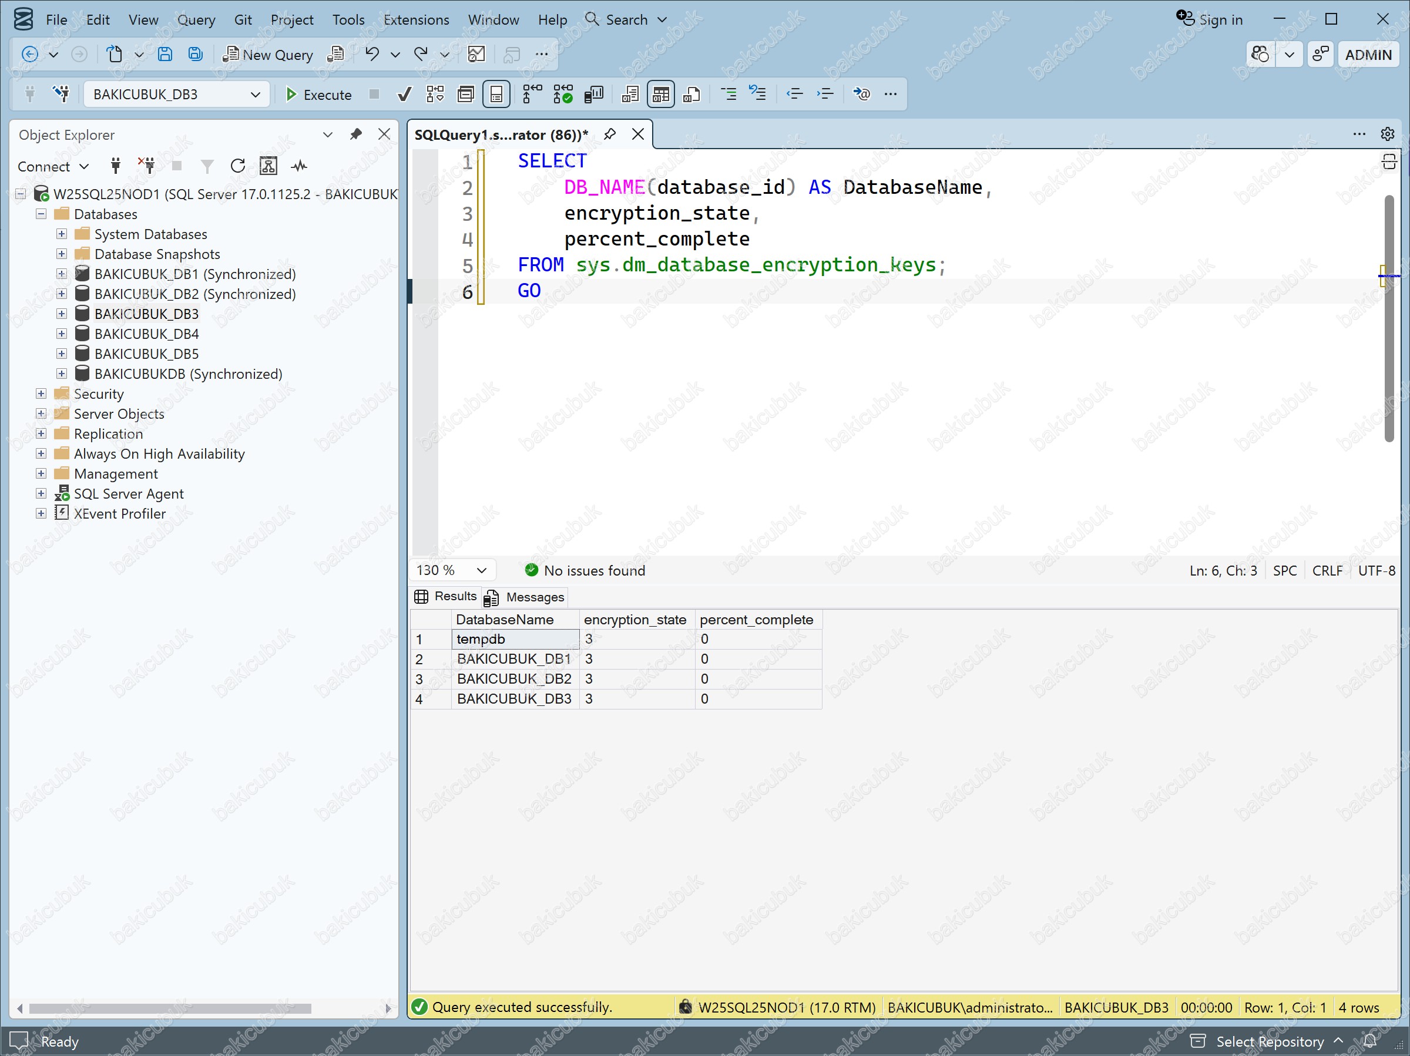
Task: Click Undo arrow icon
Action: tap(372, 54)
